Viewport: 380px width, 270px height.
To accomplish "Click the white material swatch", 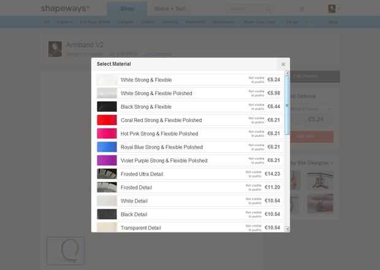I will [107, 80].
